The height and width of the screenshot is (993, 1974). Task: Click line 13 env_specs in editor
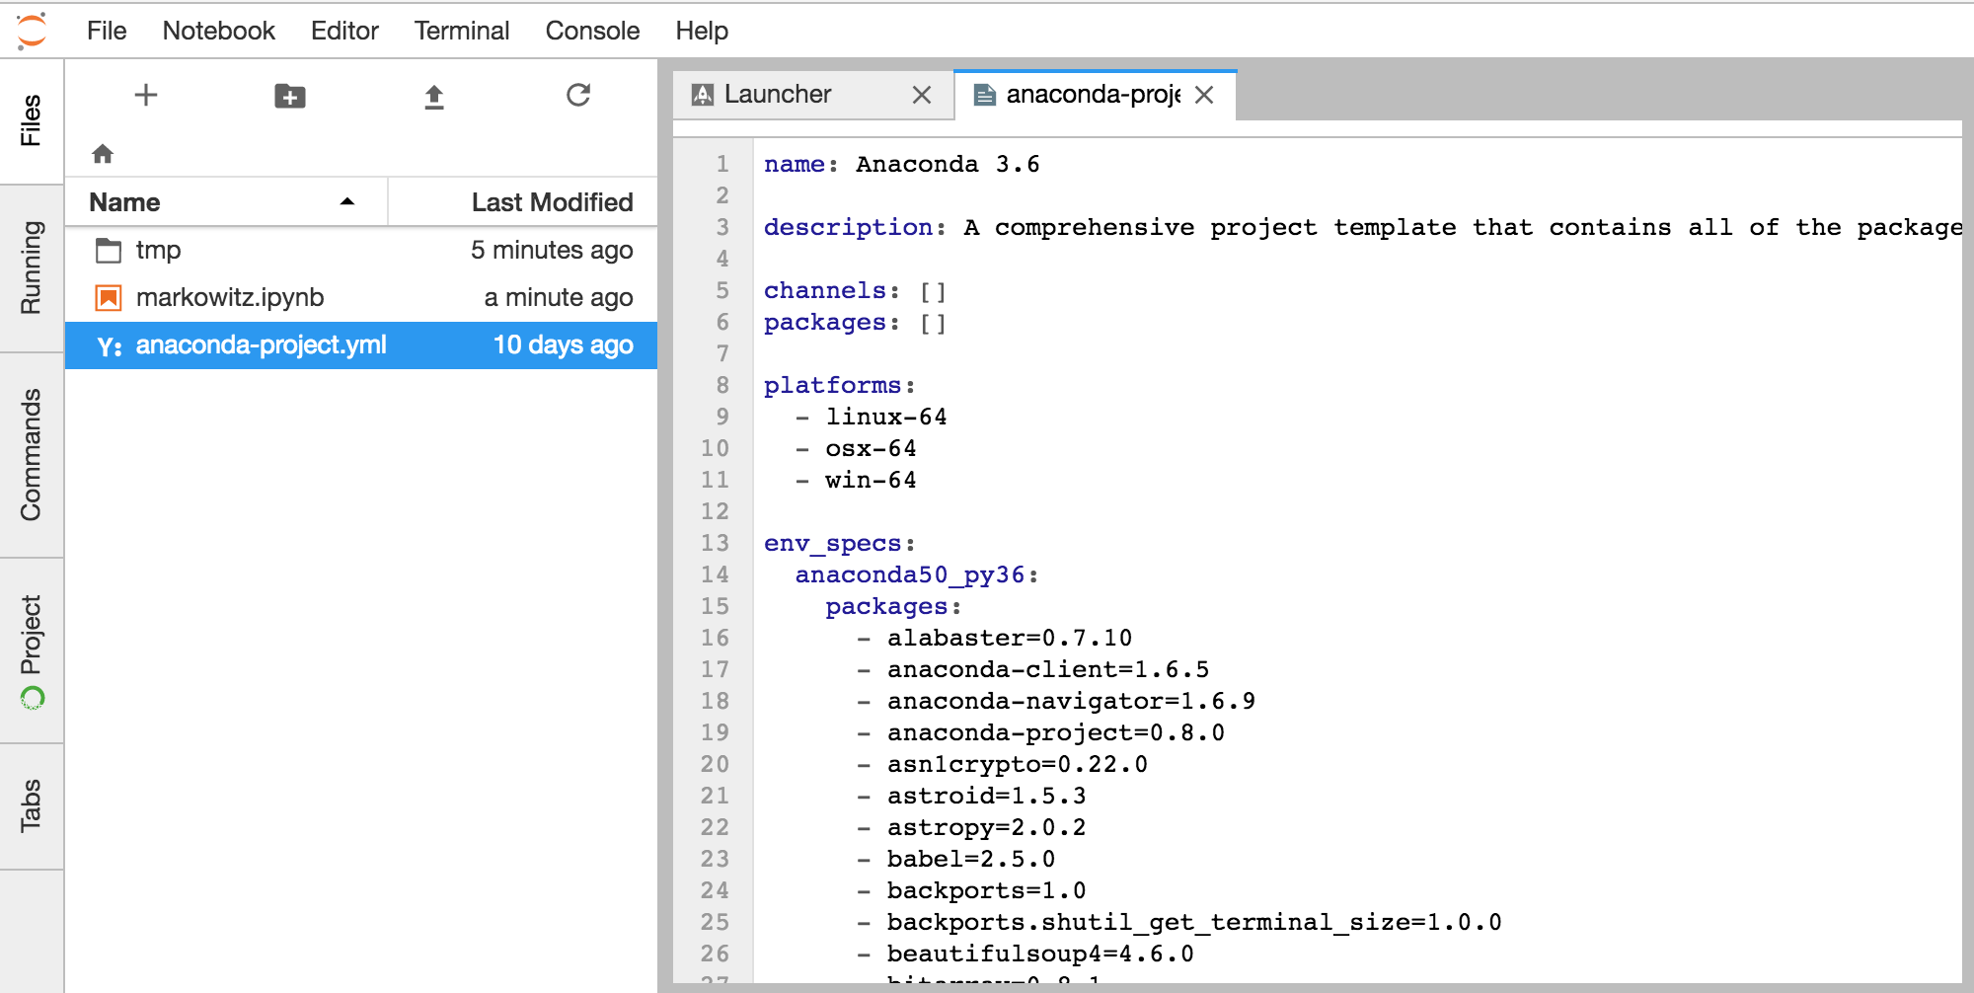(833, 543)
